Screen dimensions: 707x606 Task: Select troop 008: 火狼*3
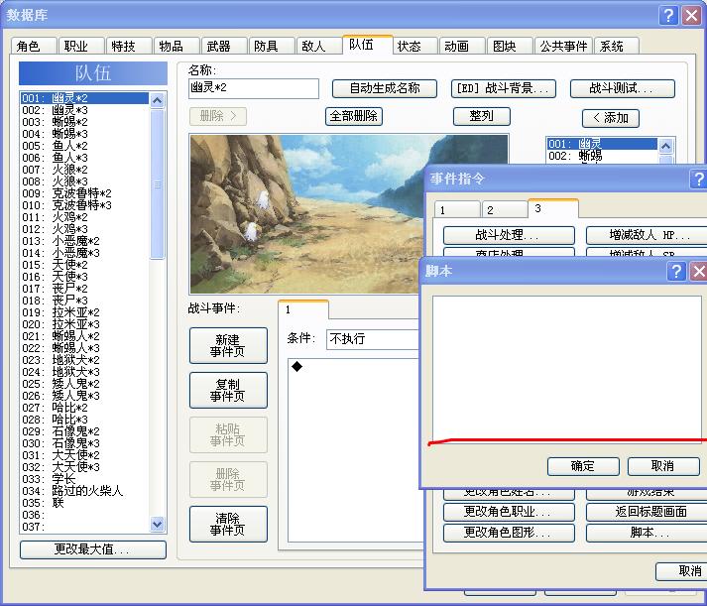tap(84, 182)
